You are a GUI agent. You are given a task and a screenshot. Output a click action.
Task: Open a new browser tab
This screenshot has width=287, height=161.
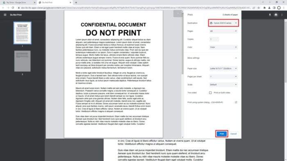pyautogui.click(x=76, y=2)
